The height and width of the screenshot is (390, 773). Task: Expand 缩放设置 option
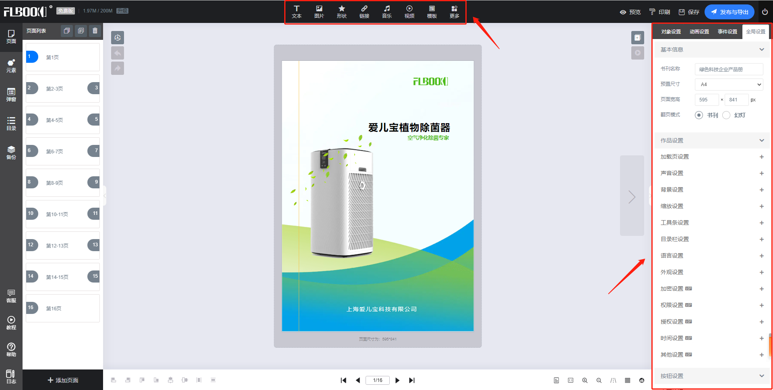pos(762,206)
